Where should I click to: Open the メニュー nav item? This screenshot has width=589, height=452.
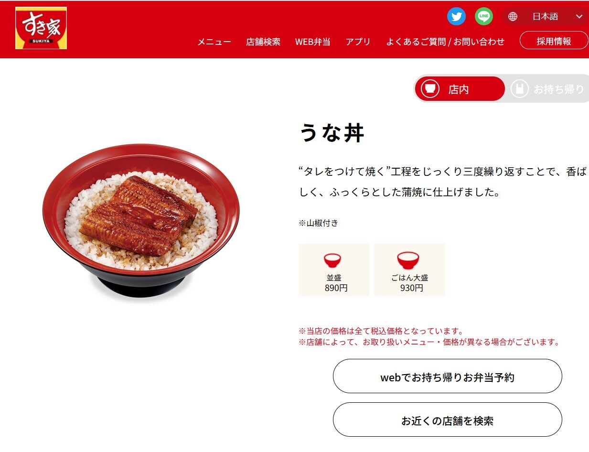[x=214, y=42]
